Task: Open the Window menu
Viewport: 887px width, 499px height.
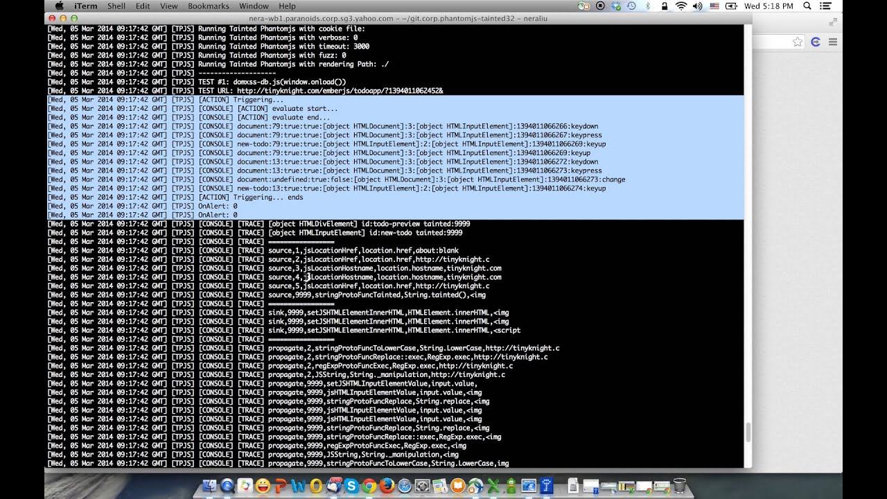Action: pos(254,6)
